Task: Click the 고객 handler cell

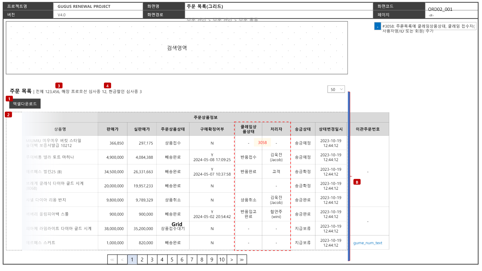Action: (276, 172)
